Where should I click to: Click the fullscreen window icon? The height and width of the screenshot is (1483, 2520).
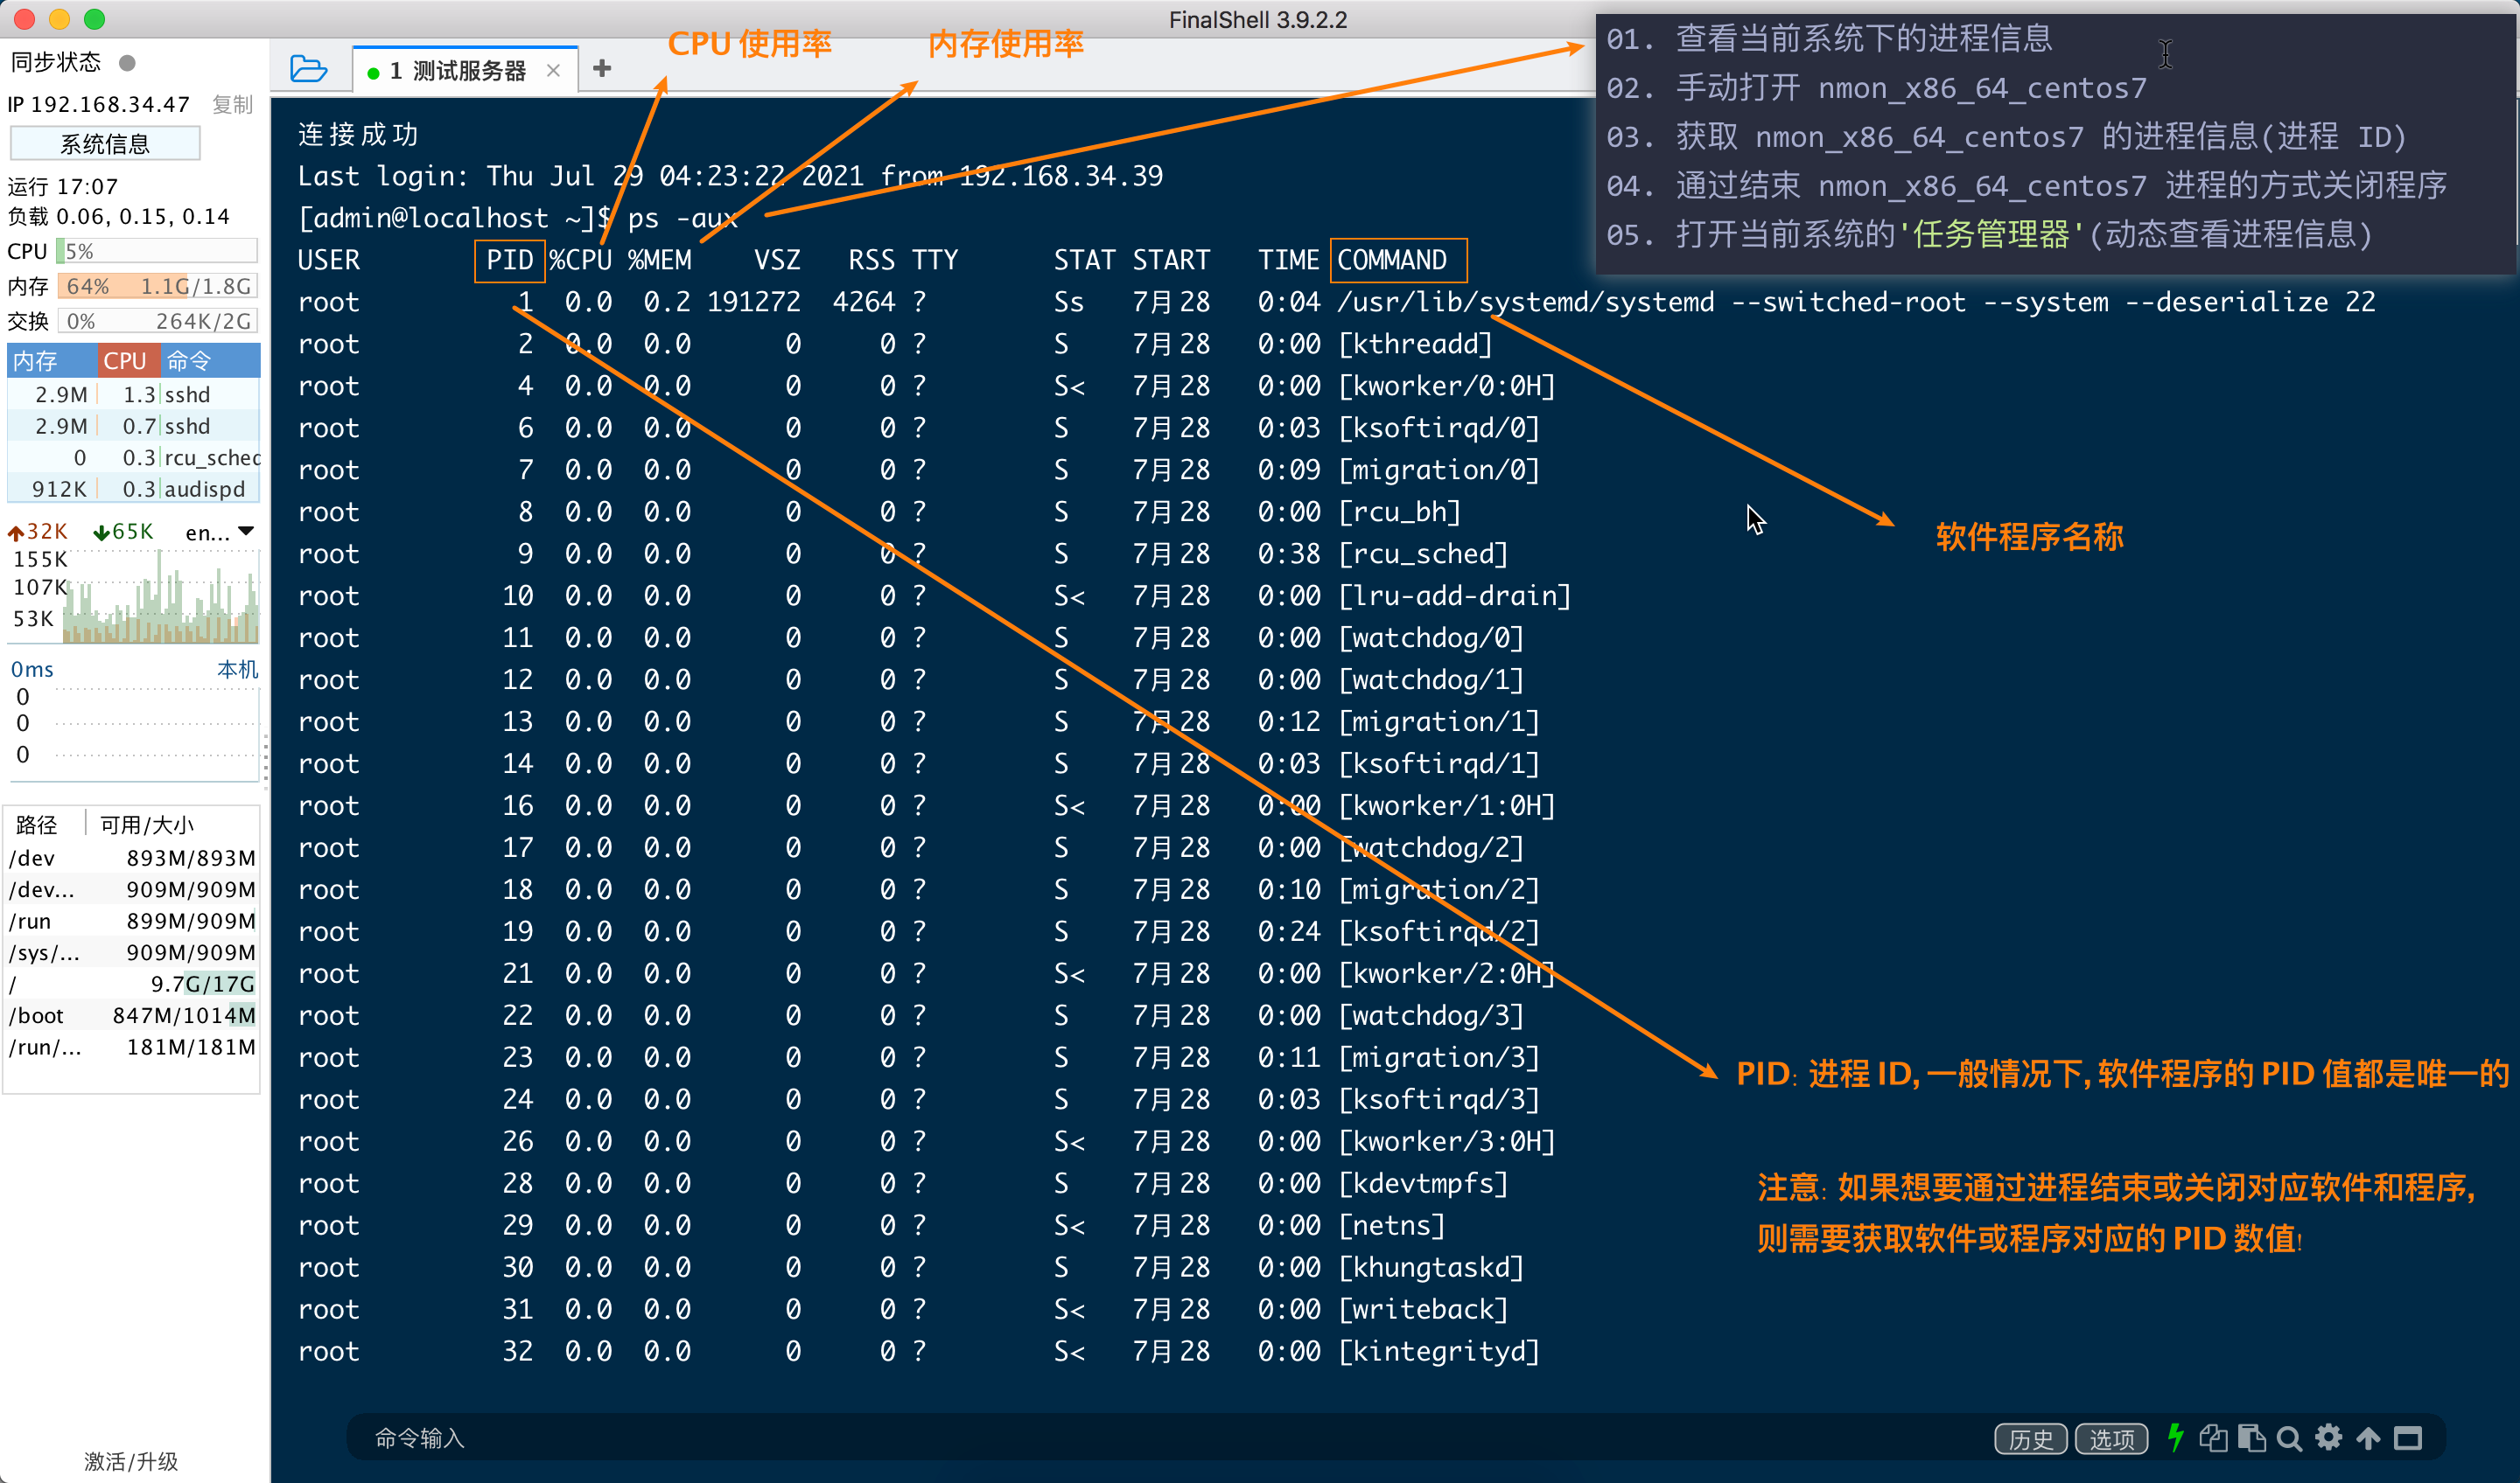[2407, 1437]
